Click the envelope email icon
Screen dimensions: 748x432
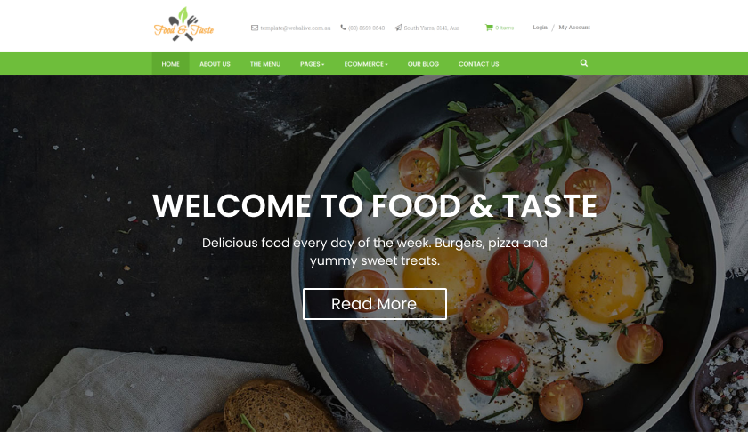pyautogui.click(x=255, y=28)
